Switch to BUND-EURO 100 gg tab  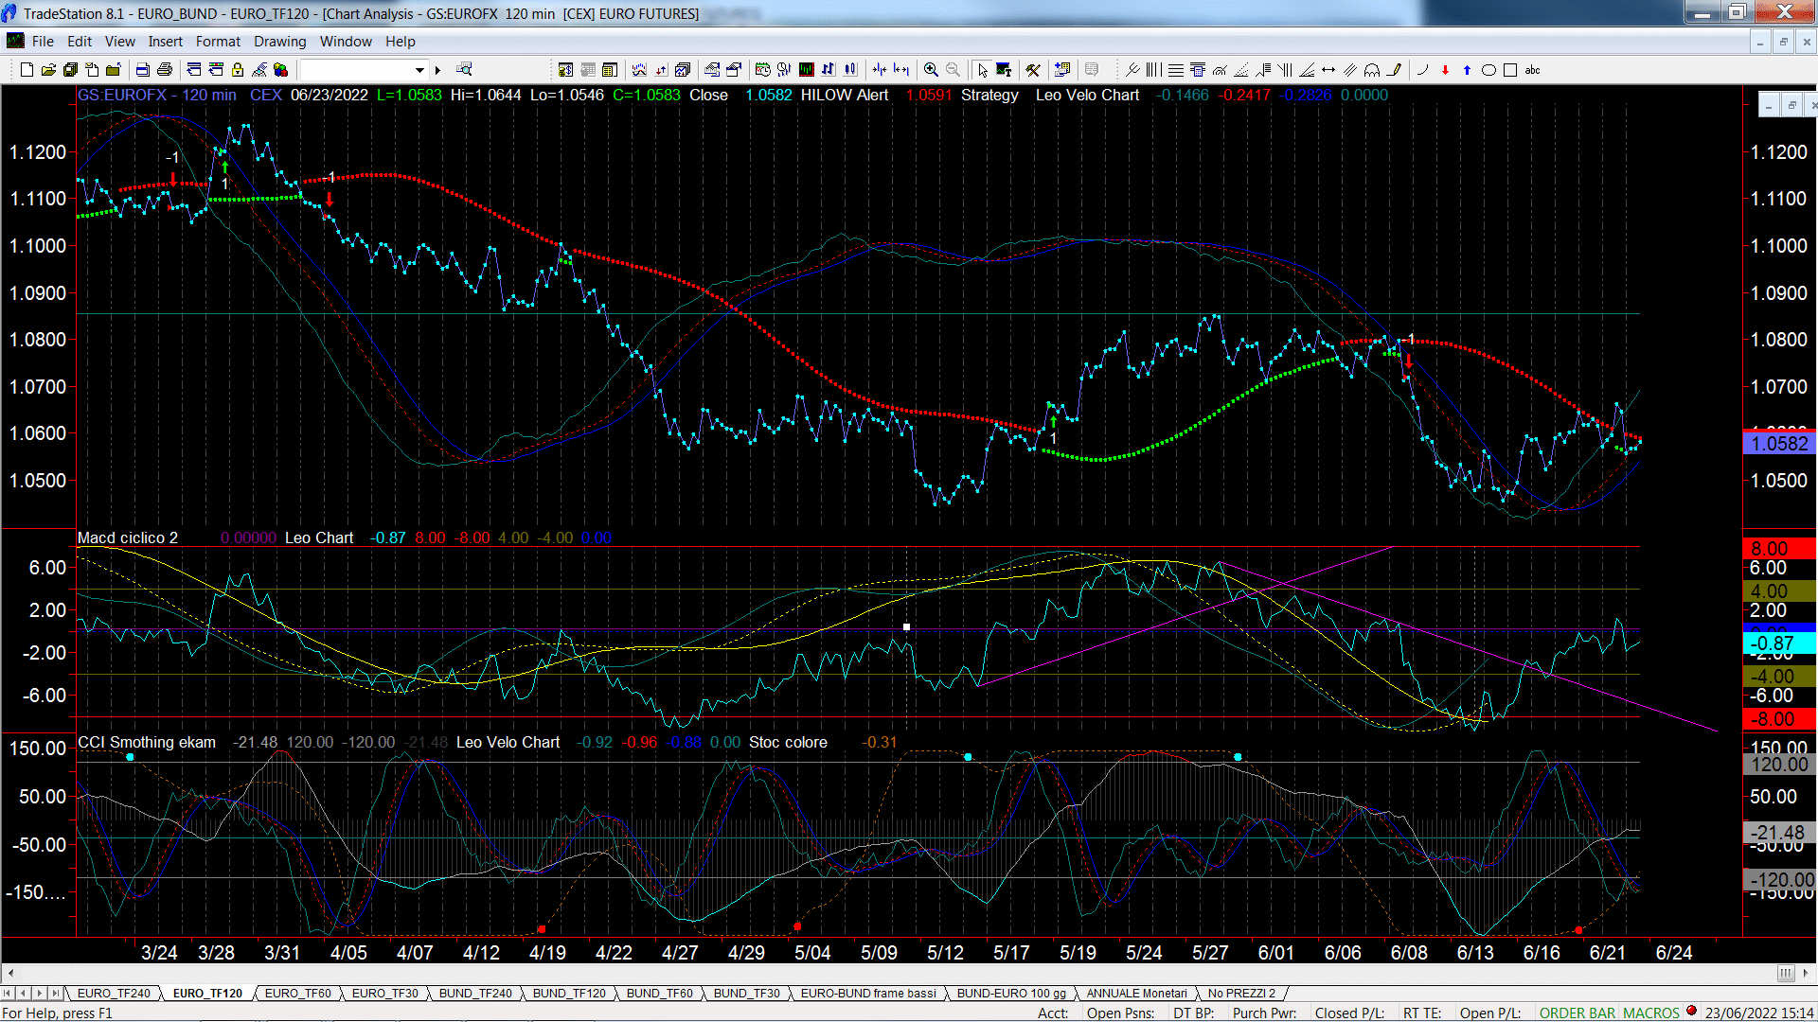(x=1011, y=993)
